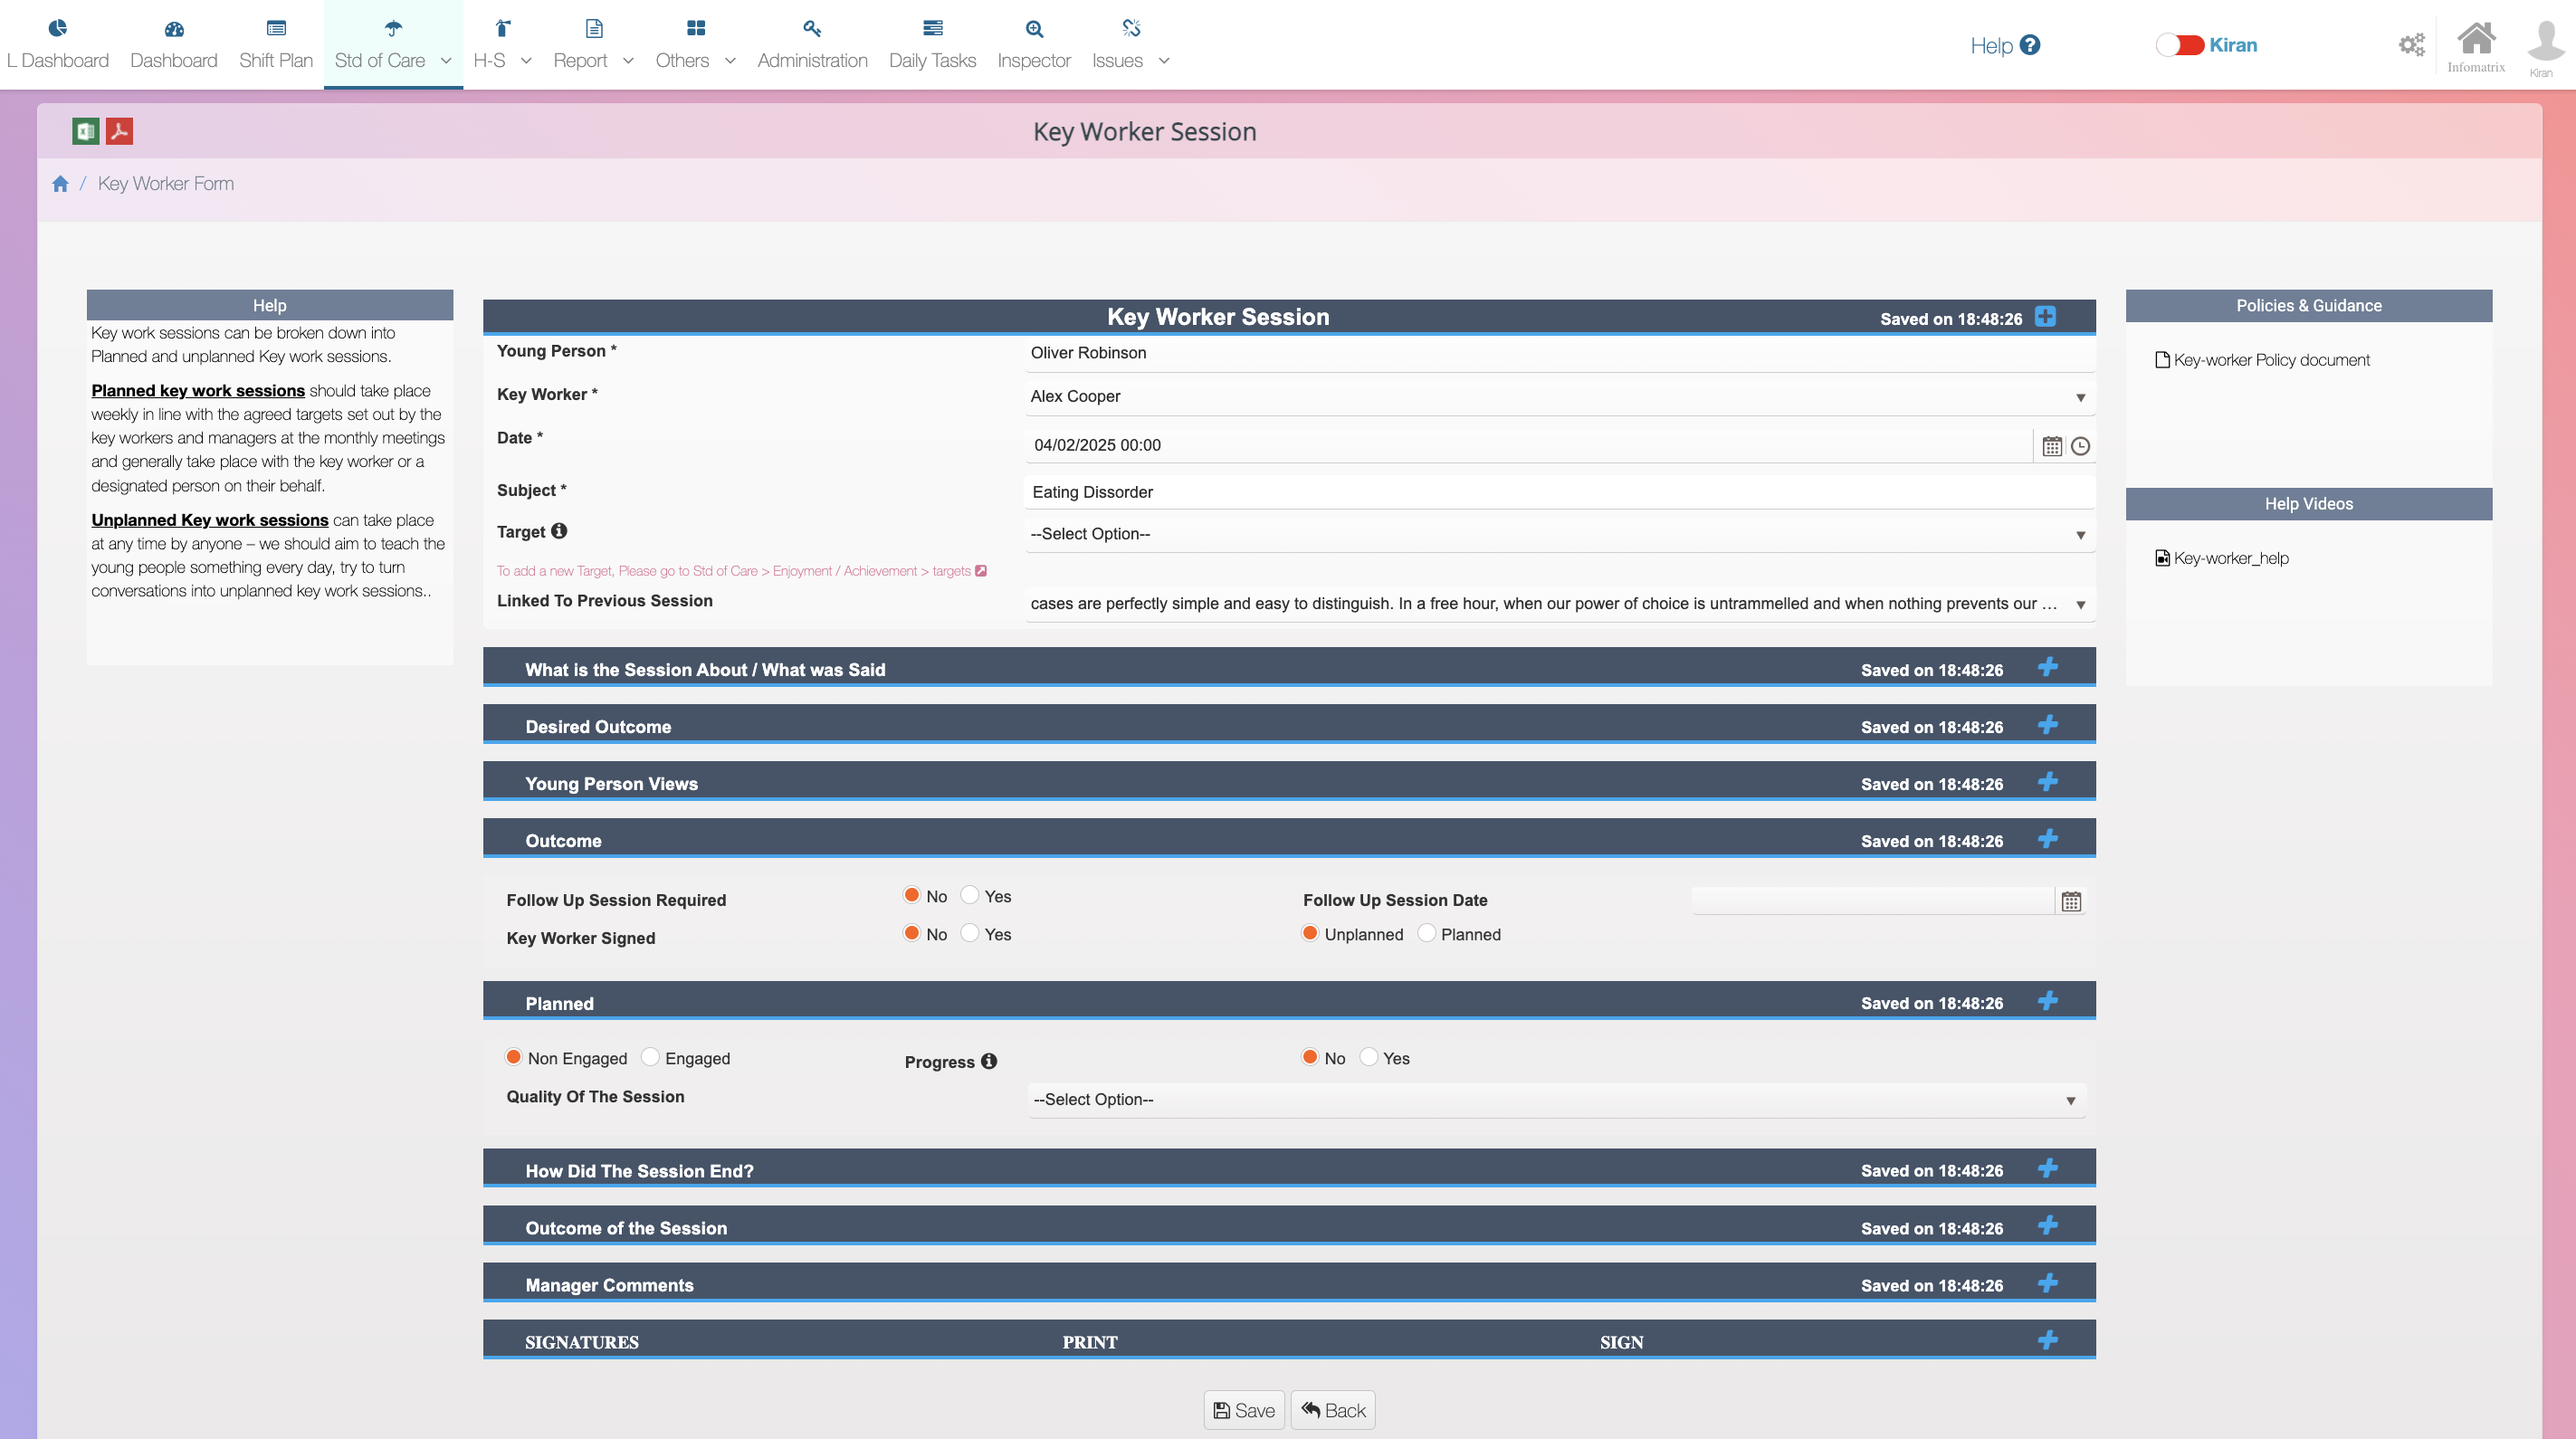Open targets external link icon

pyautogui.click(x=981, y=571)
